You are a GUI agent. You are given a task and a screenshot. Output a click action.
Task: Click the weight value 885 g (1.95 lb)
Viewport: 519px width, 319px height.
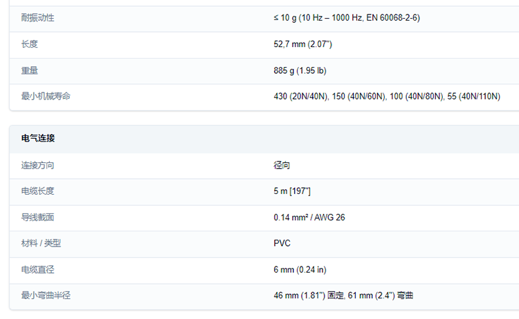(300, 70)
